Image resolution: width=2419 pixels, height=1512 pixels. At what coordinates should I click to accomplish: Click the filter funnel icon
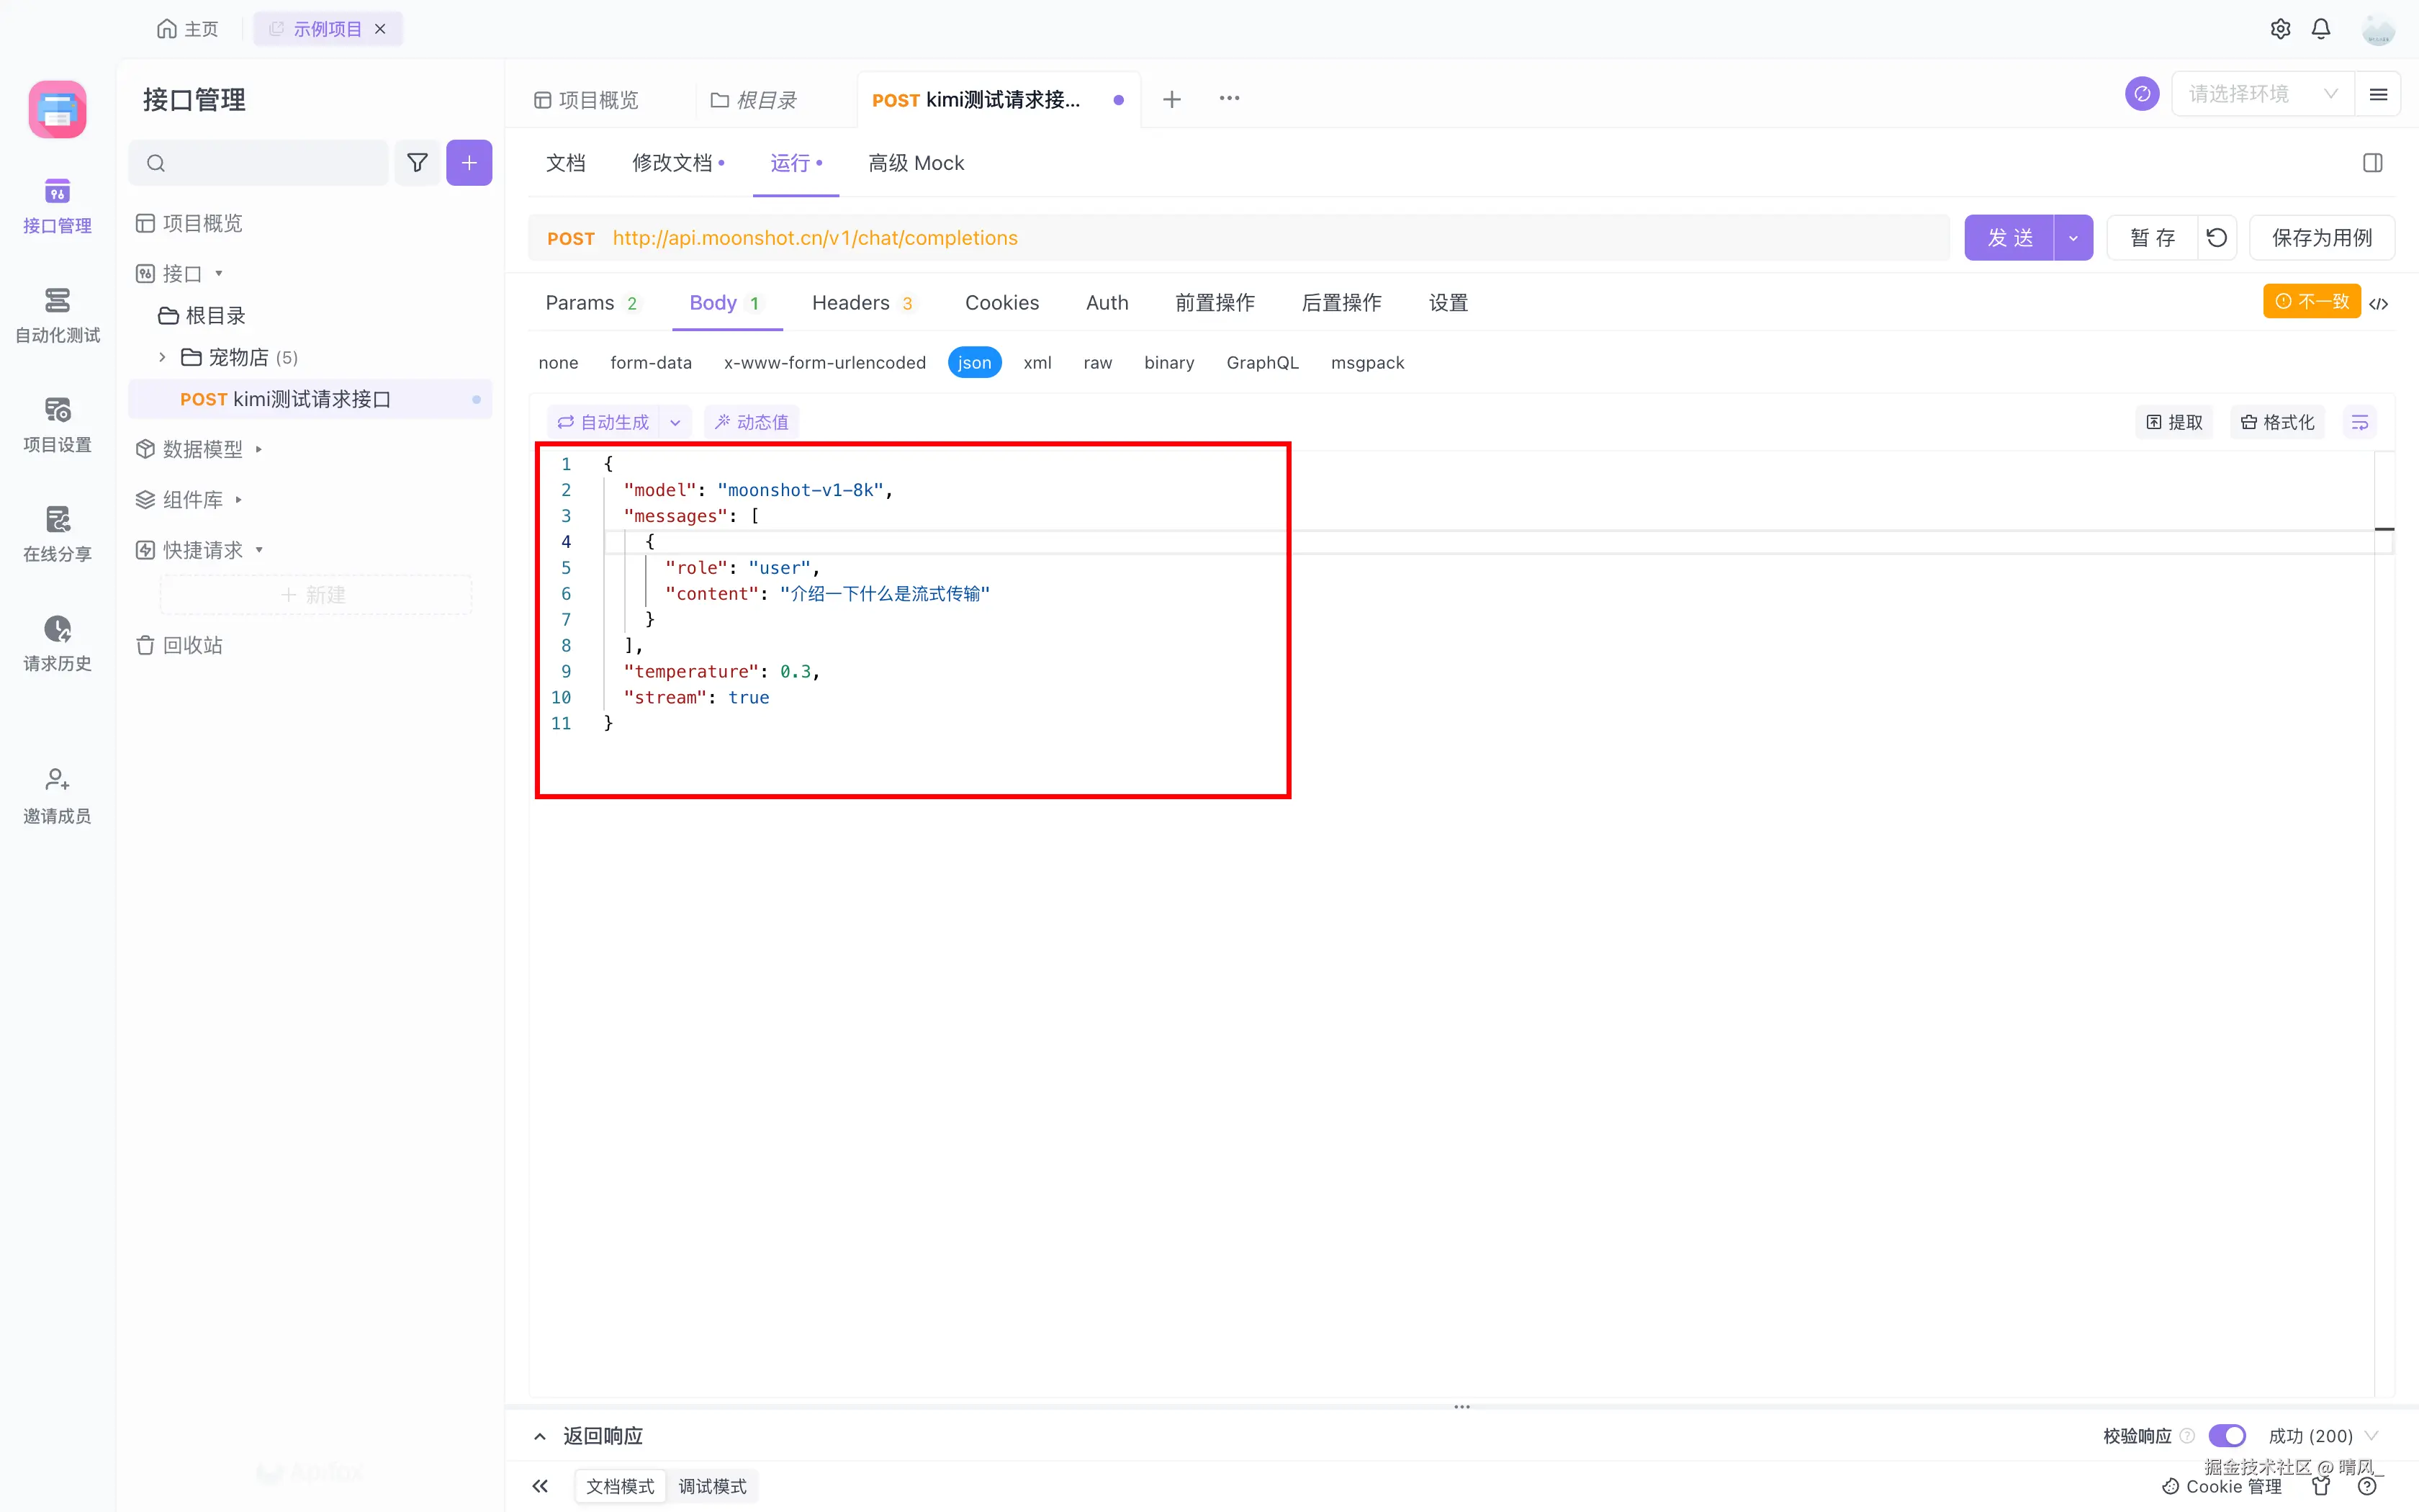[x=417, y=163]
